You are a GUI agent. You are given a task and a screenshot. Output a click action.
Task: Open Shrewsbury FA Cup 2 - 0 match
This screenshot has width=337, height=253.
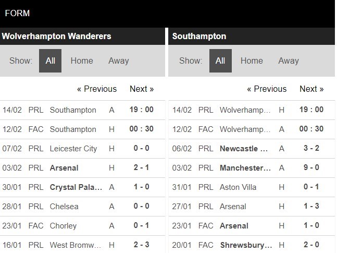click(246, 245)
